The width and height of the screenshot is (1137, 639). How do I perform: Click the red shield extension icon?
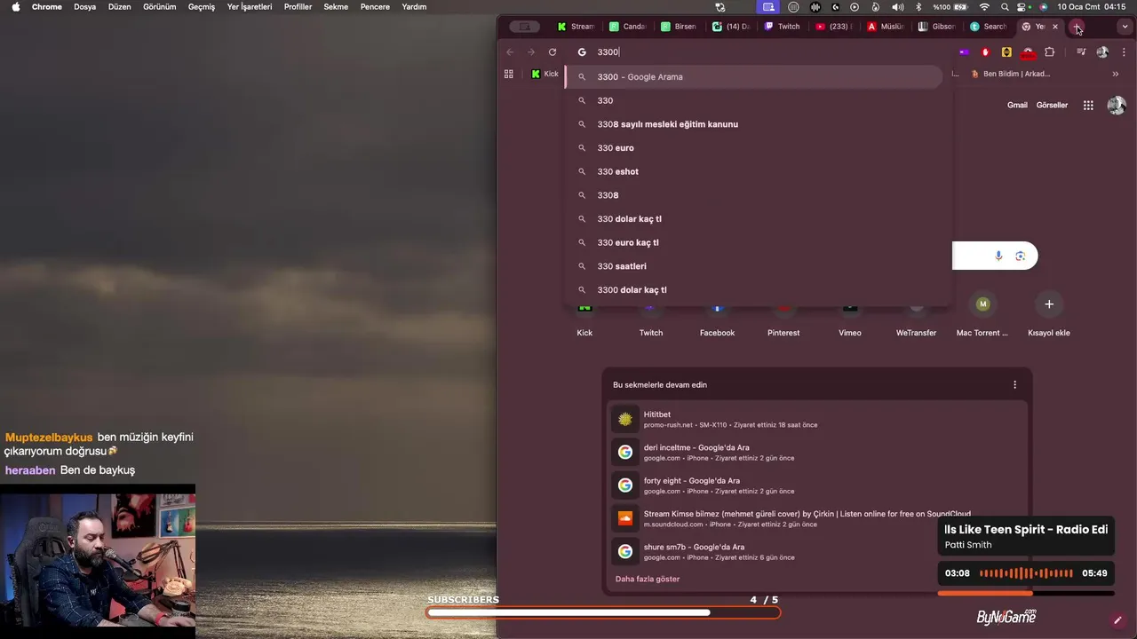(985, 52)
